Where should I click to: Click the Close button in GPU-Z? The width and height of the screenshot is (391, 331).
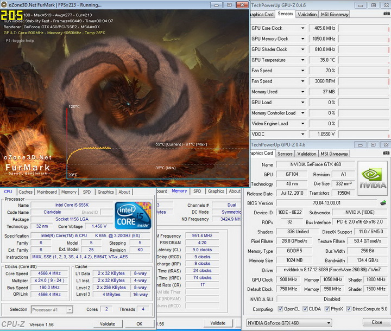[377, 322]
